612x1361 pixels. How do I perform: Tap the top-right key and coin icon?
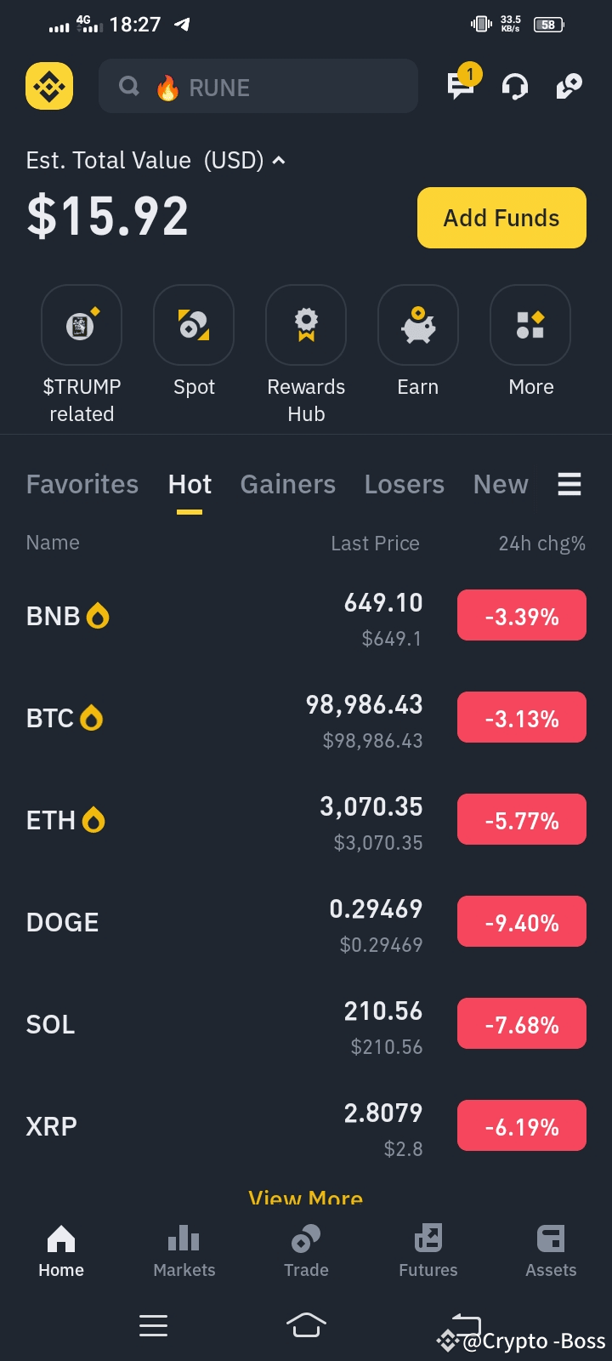point(569,86)
